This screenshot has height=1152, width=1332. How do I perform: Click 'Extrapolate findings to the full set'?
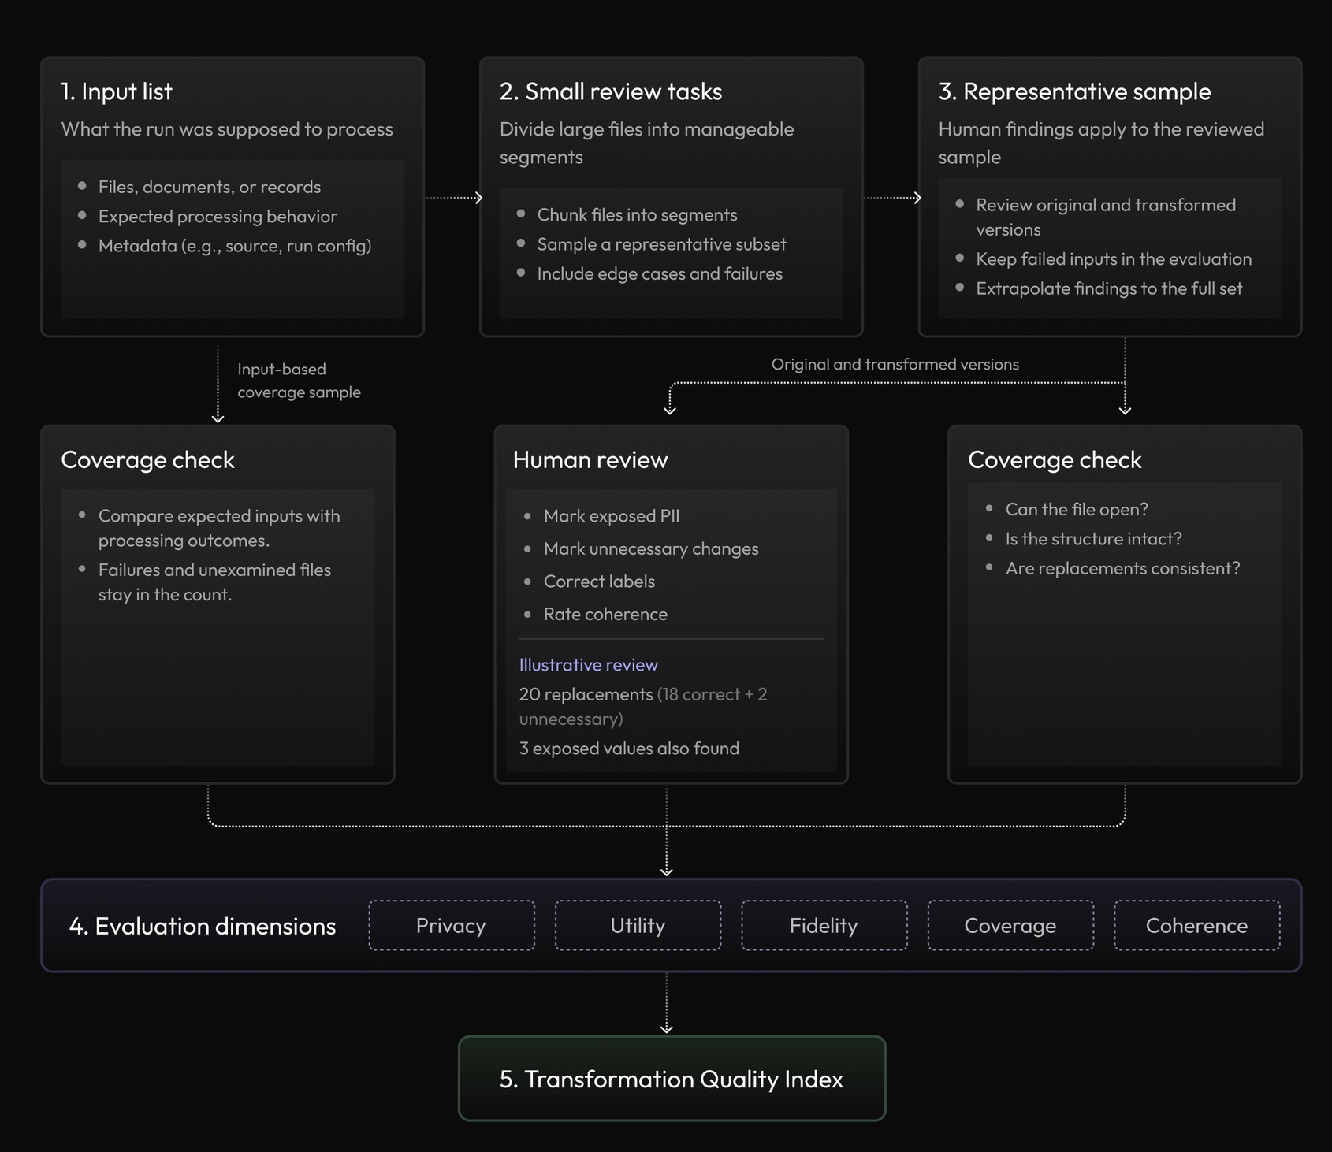click(1109, 288)
